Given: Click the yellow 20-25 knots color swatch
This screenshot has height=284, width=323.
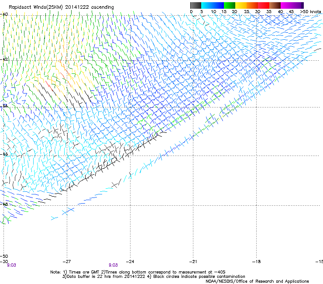Looking at the screenshot, I should (x=241, y=5).
